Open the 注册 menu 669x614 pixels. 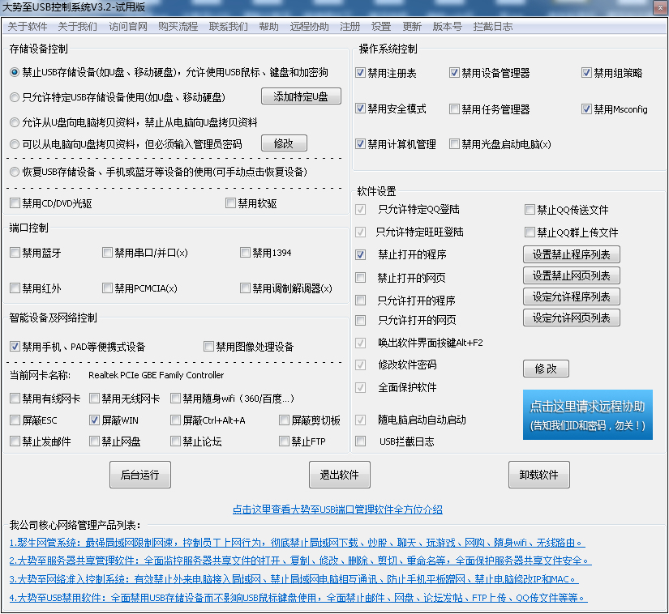350,27
